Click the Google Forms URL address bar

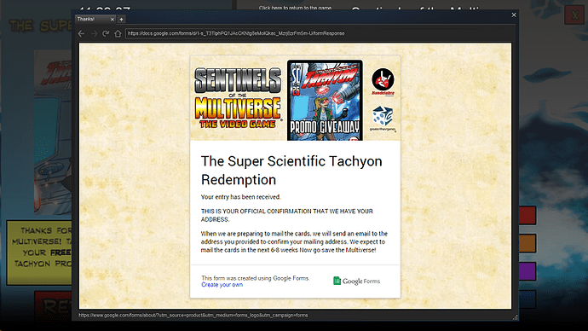319,33
